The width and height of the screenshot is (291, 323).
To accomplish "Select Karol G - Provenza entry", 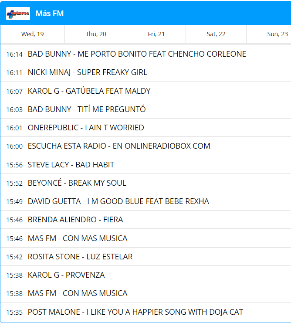I will coord(66,275).
